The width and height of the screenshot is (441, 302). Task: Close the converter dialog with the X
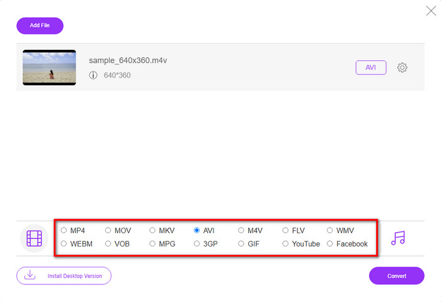(431, 11)
